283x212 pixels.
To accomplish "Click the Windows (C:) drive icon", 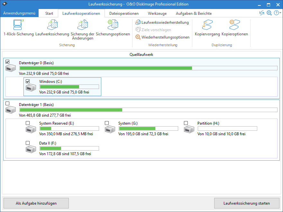I will (31, 88).
